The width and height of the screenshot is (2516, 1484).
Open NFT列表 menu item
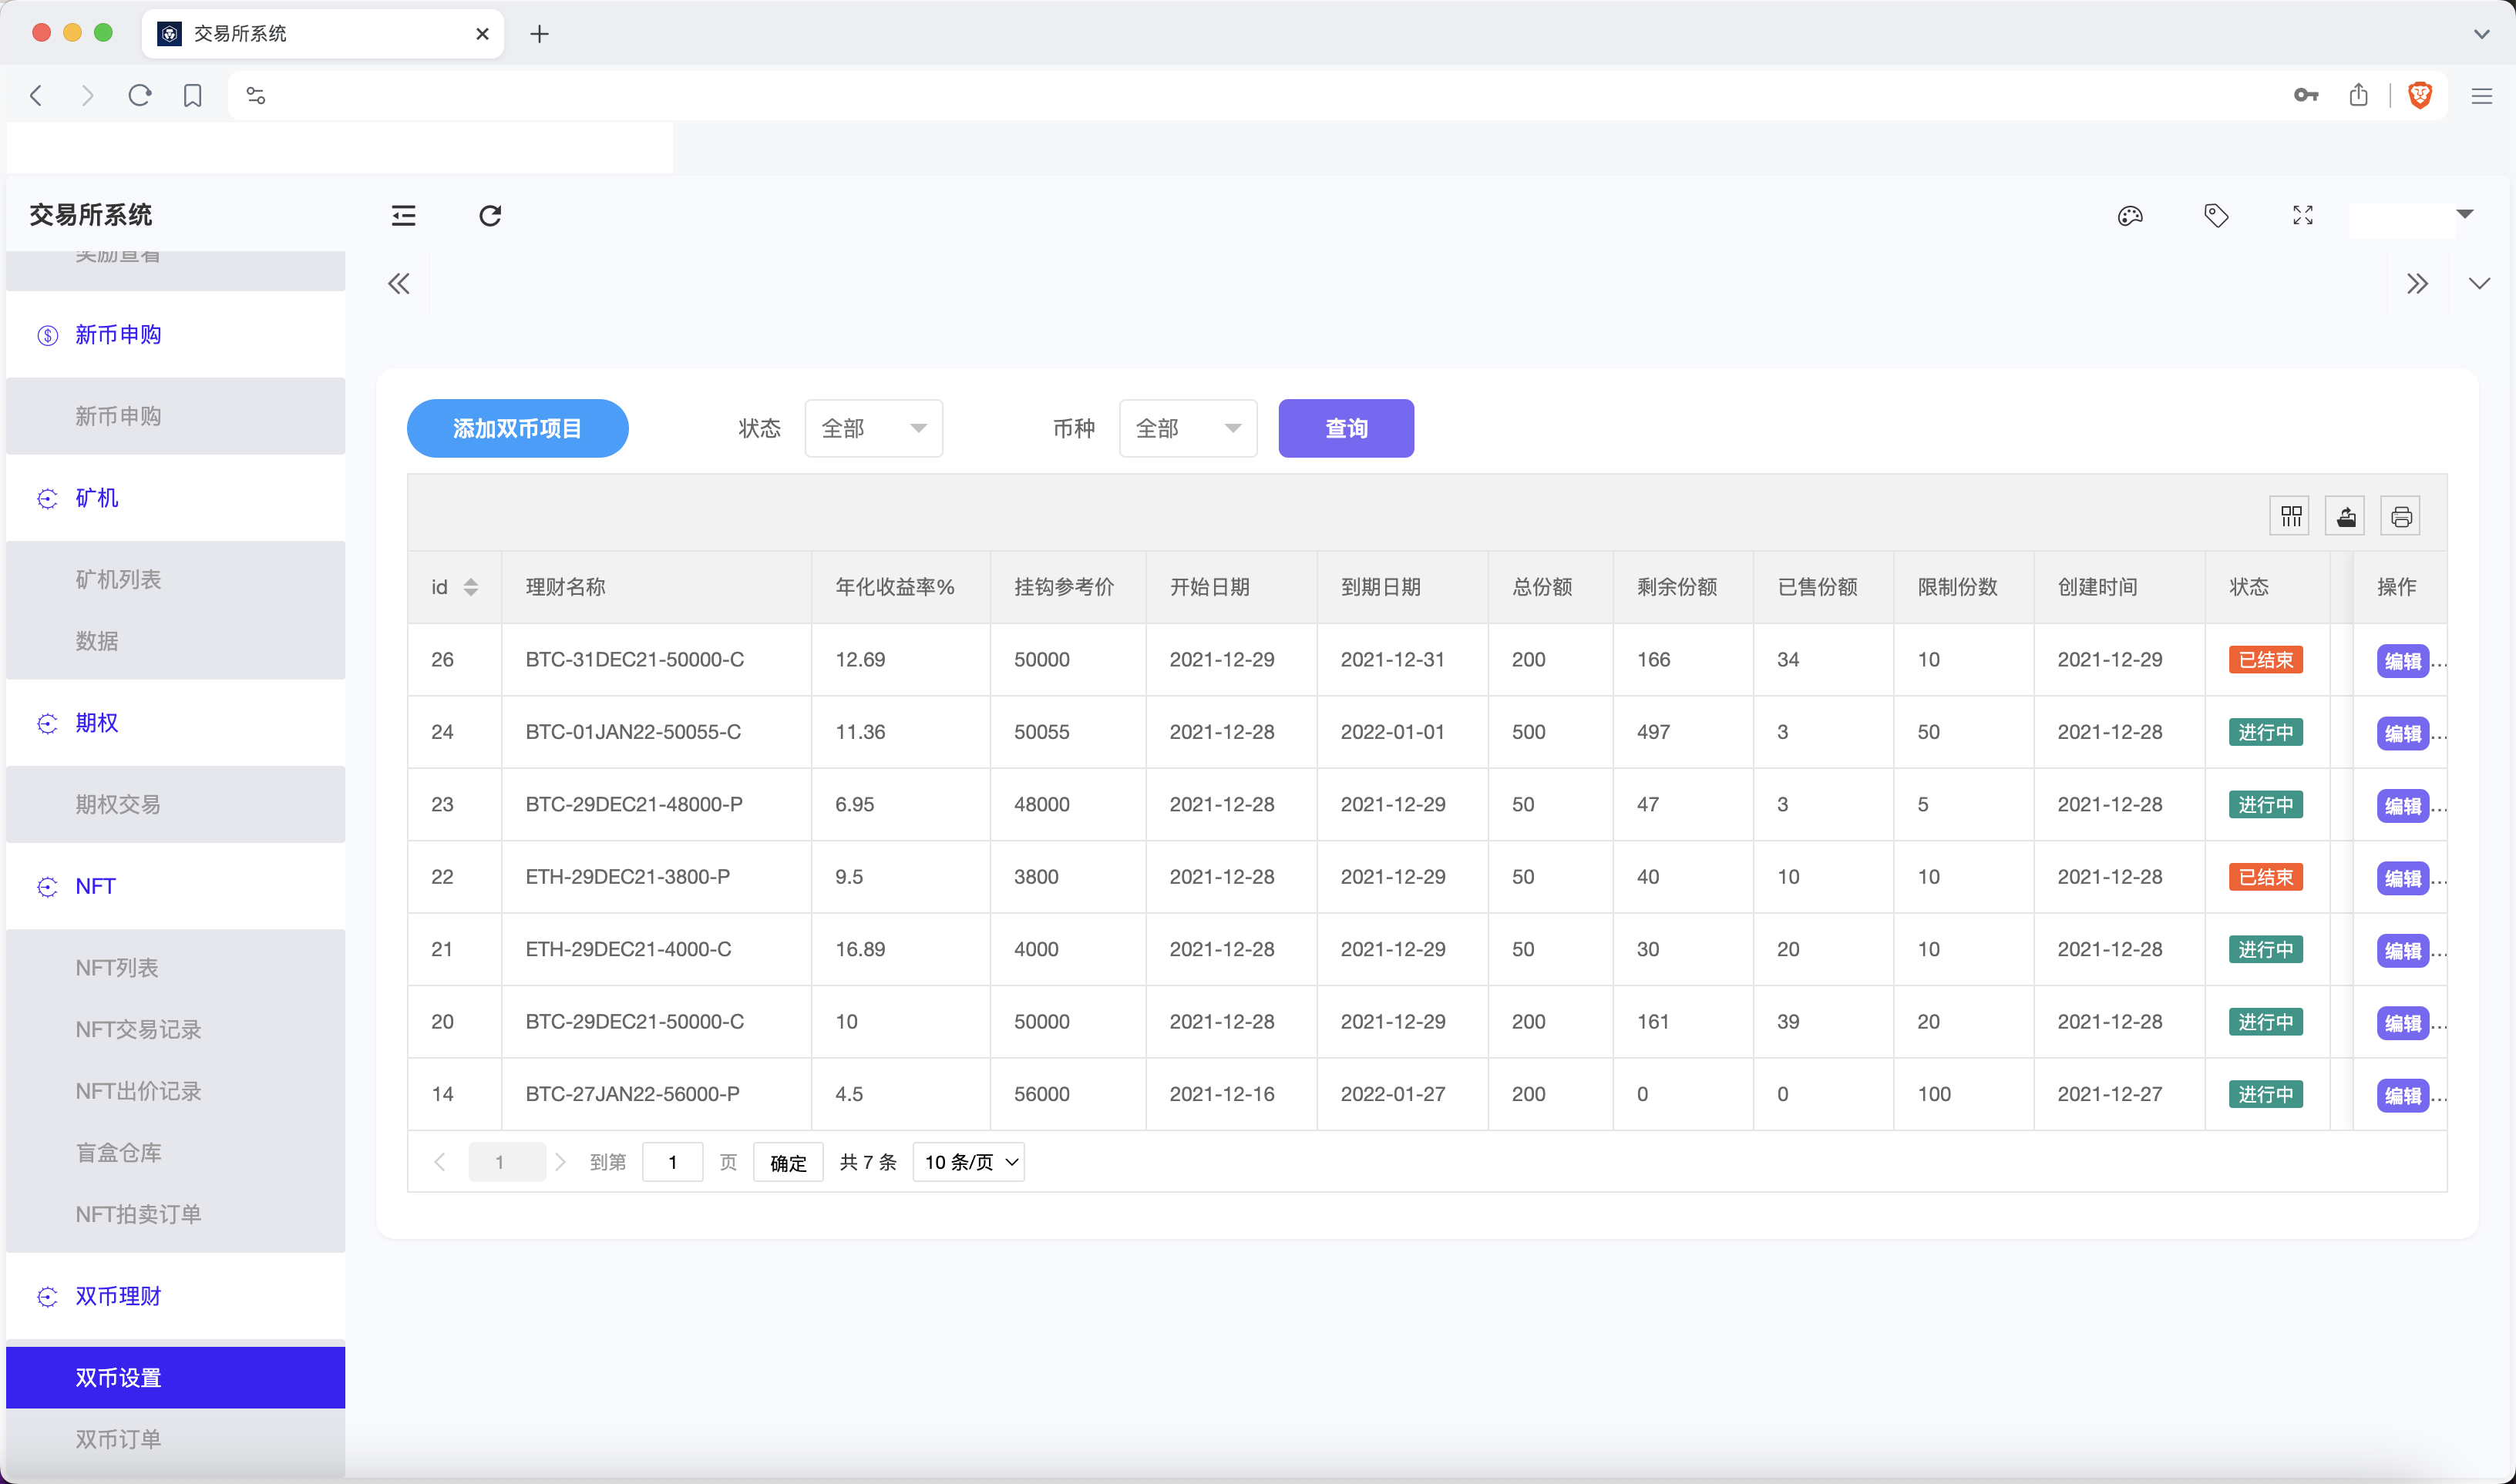click(x=175, y=968)
